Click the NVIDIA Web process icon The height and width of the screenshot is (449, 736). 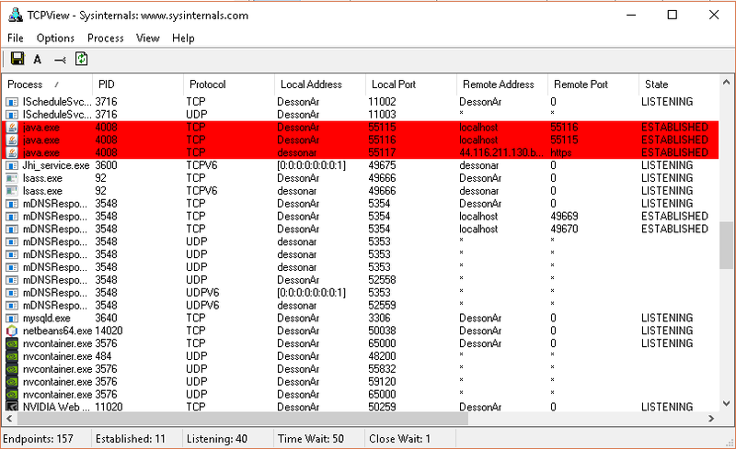(12, 407)
